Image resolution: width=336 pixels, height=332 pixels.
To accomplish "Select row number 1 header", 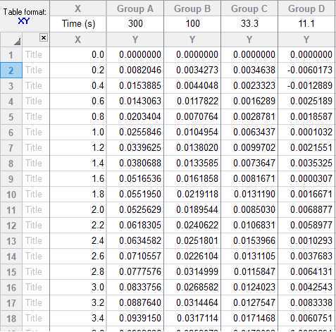I will [11, 55].
